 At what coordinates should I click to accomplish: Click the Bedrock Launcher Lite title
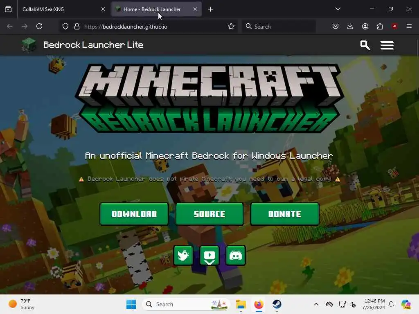[93, 45]
